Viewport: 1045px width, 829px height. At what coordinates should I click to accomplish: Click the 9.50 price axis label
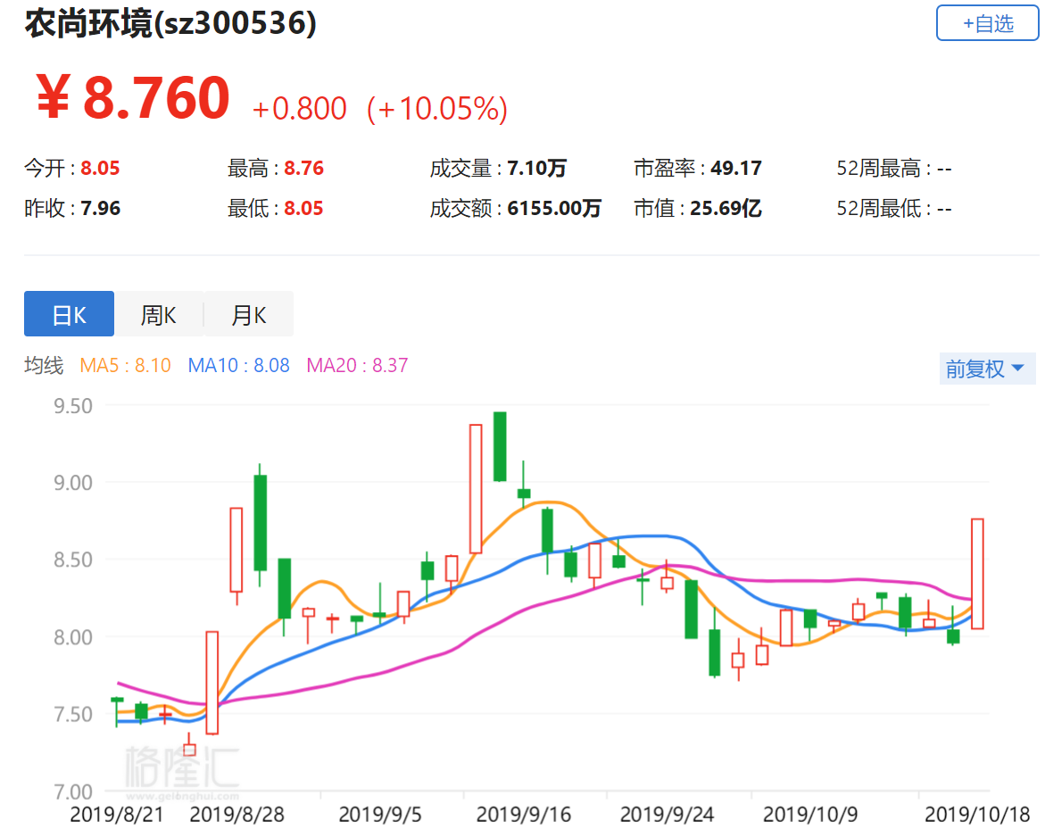click(73, 406)
